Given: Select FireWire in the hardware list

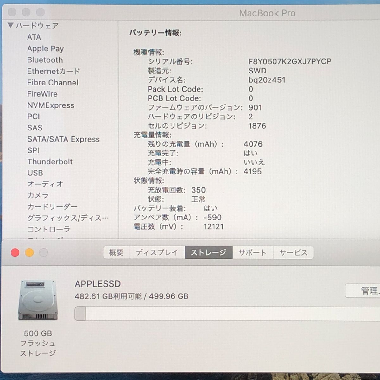Looking at the screenshot, I should (x=42, y=94).
